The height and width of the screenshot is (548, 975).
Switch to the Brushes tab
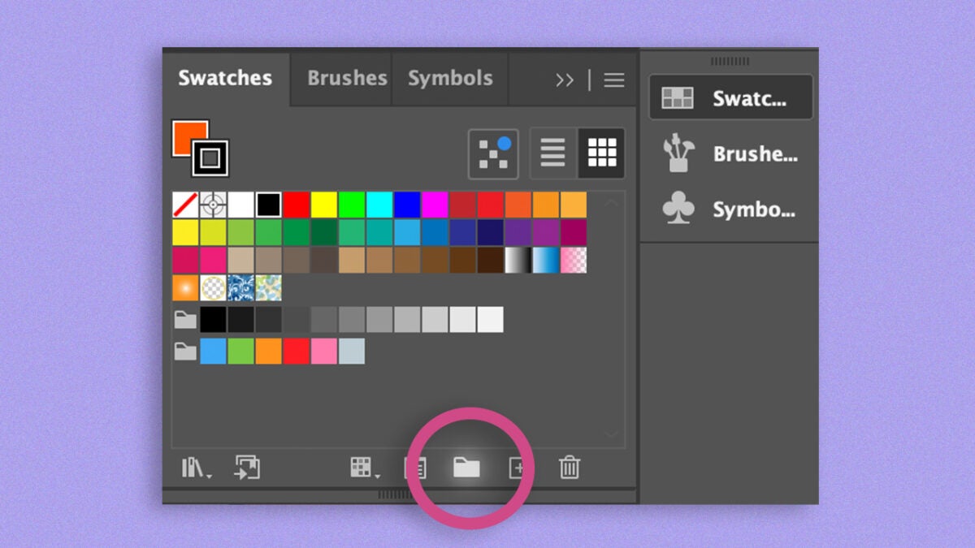347,79
